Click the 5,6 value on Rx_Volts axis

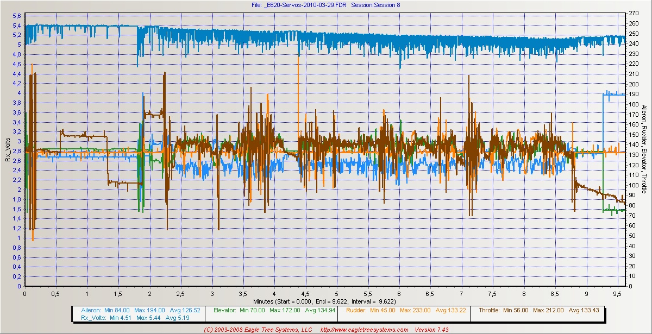click(x=16, y=16)
